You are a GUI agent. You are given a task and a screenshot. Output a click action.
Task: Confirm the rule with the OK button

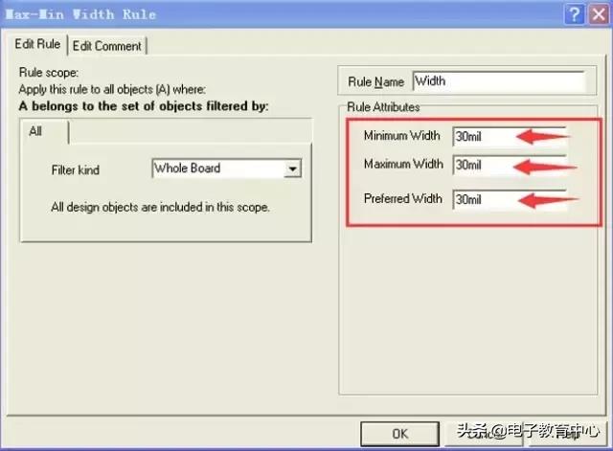[399, 434]
